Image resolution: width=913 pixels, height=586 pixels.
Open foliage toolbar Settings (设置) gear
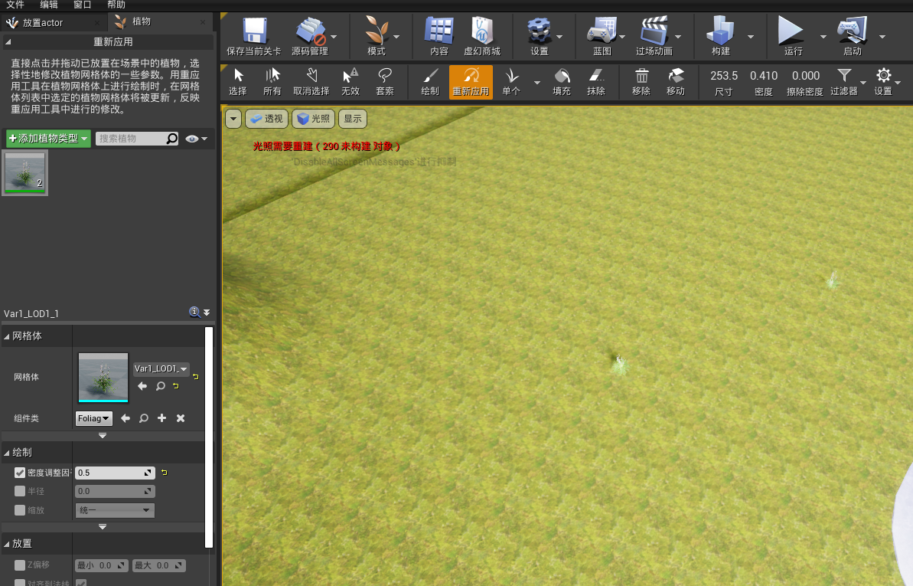[x=883, y=82]
